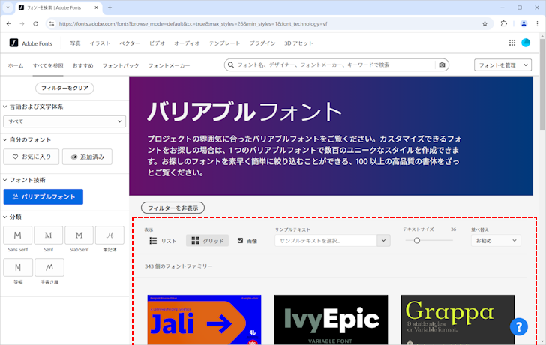Toggle the 追加済み added fonts filter
Image resolution: width=546 pixels, height=345 pixels.
pyautogui.click(x=88, y=157)
